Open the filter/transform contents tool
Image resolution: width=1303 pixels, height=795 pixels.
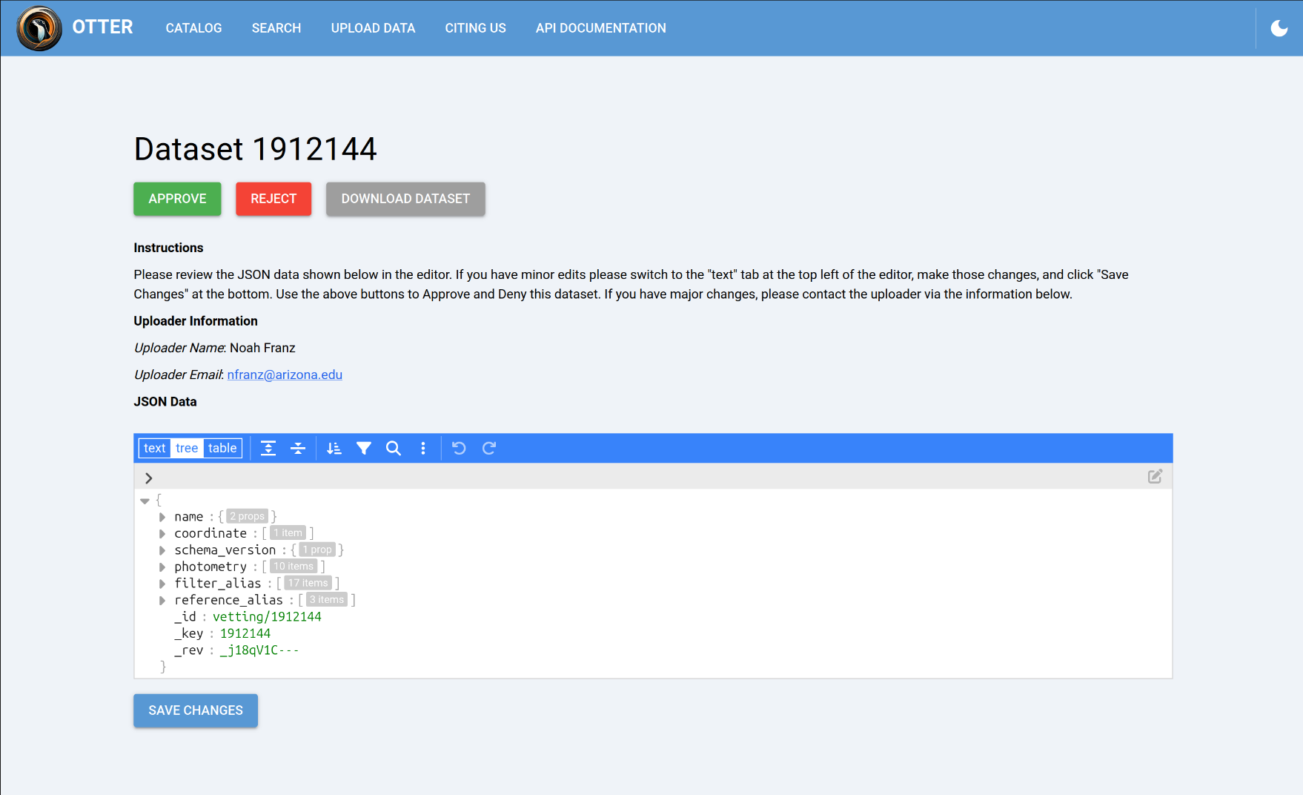pos(364,448)
